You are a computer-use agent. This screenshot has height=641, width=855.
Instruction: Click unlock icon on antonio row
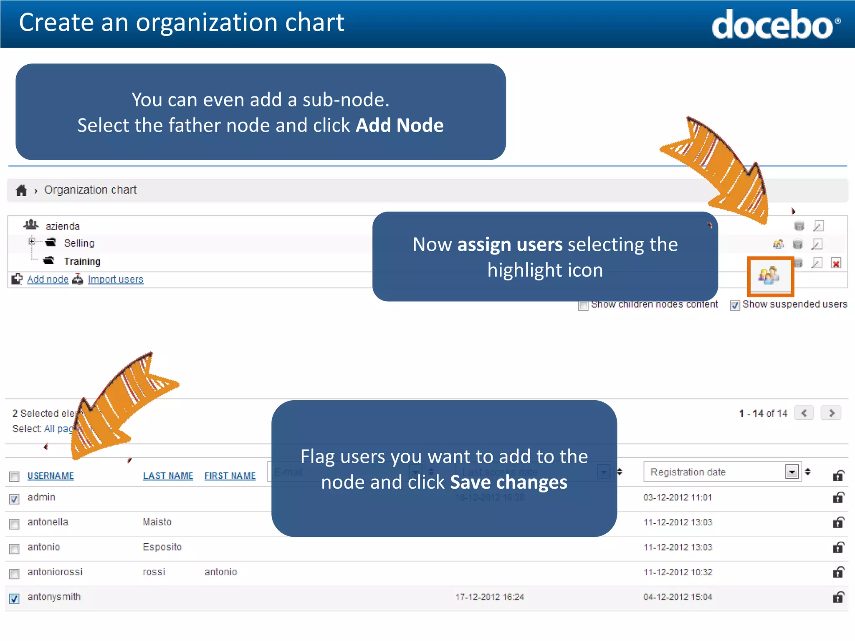[x=838, y=547]
